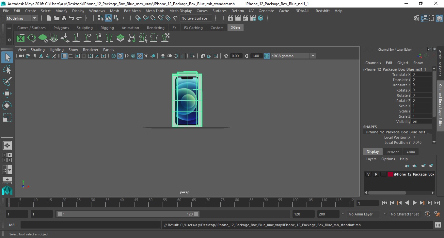Viewport: 444px width, 238px height.
Task: Open the Script Editor icon
Action: point(438,225)
